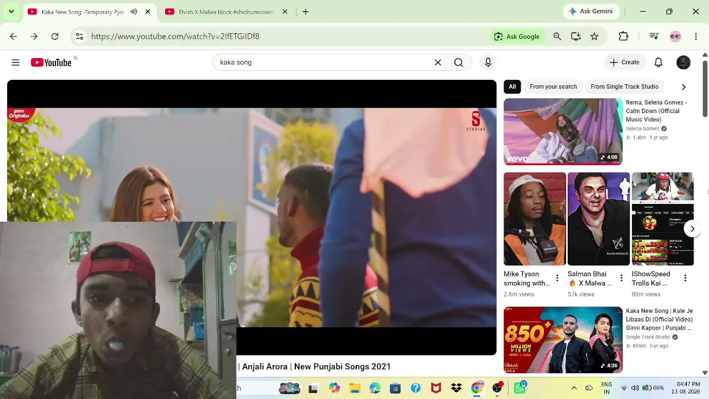Open the IShowSpeed Trolls short thumbnail
The image size is (709, 399).
[662, 219]
